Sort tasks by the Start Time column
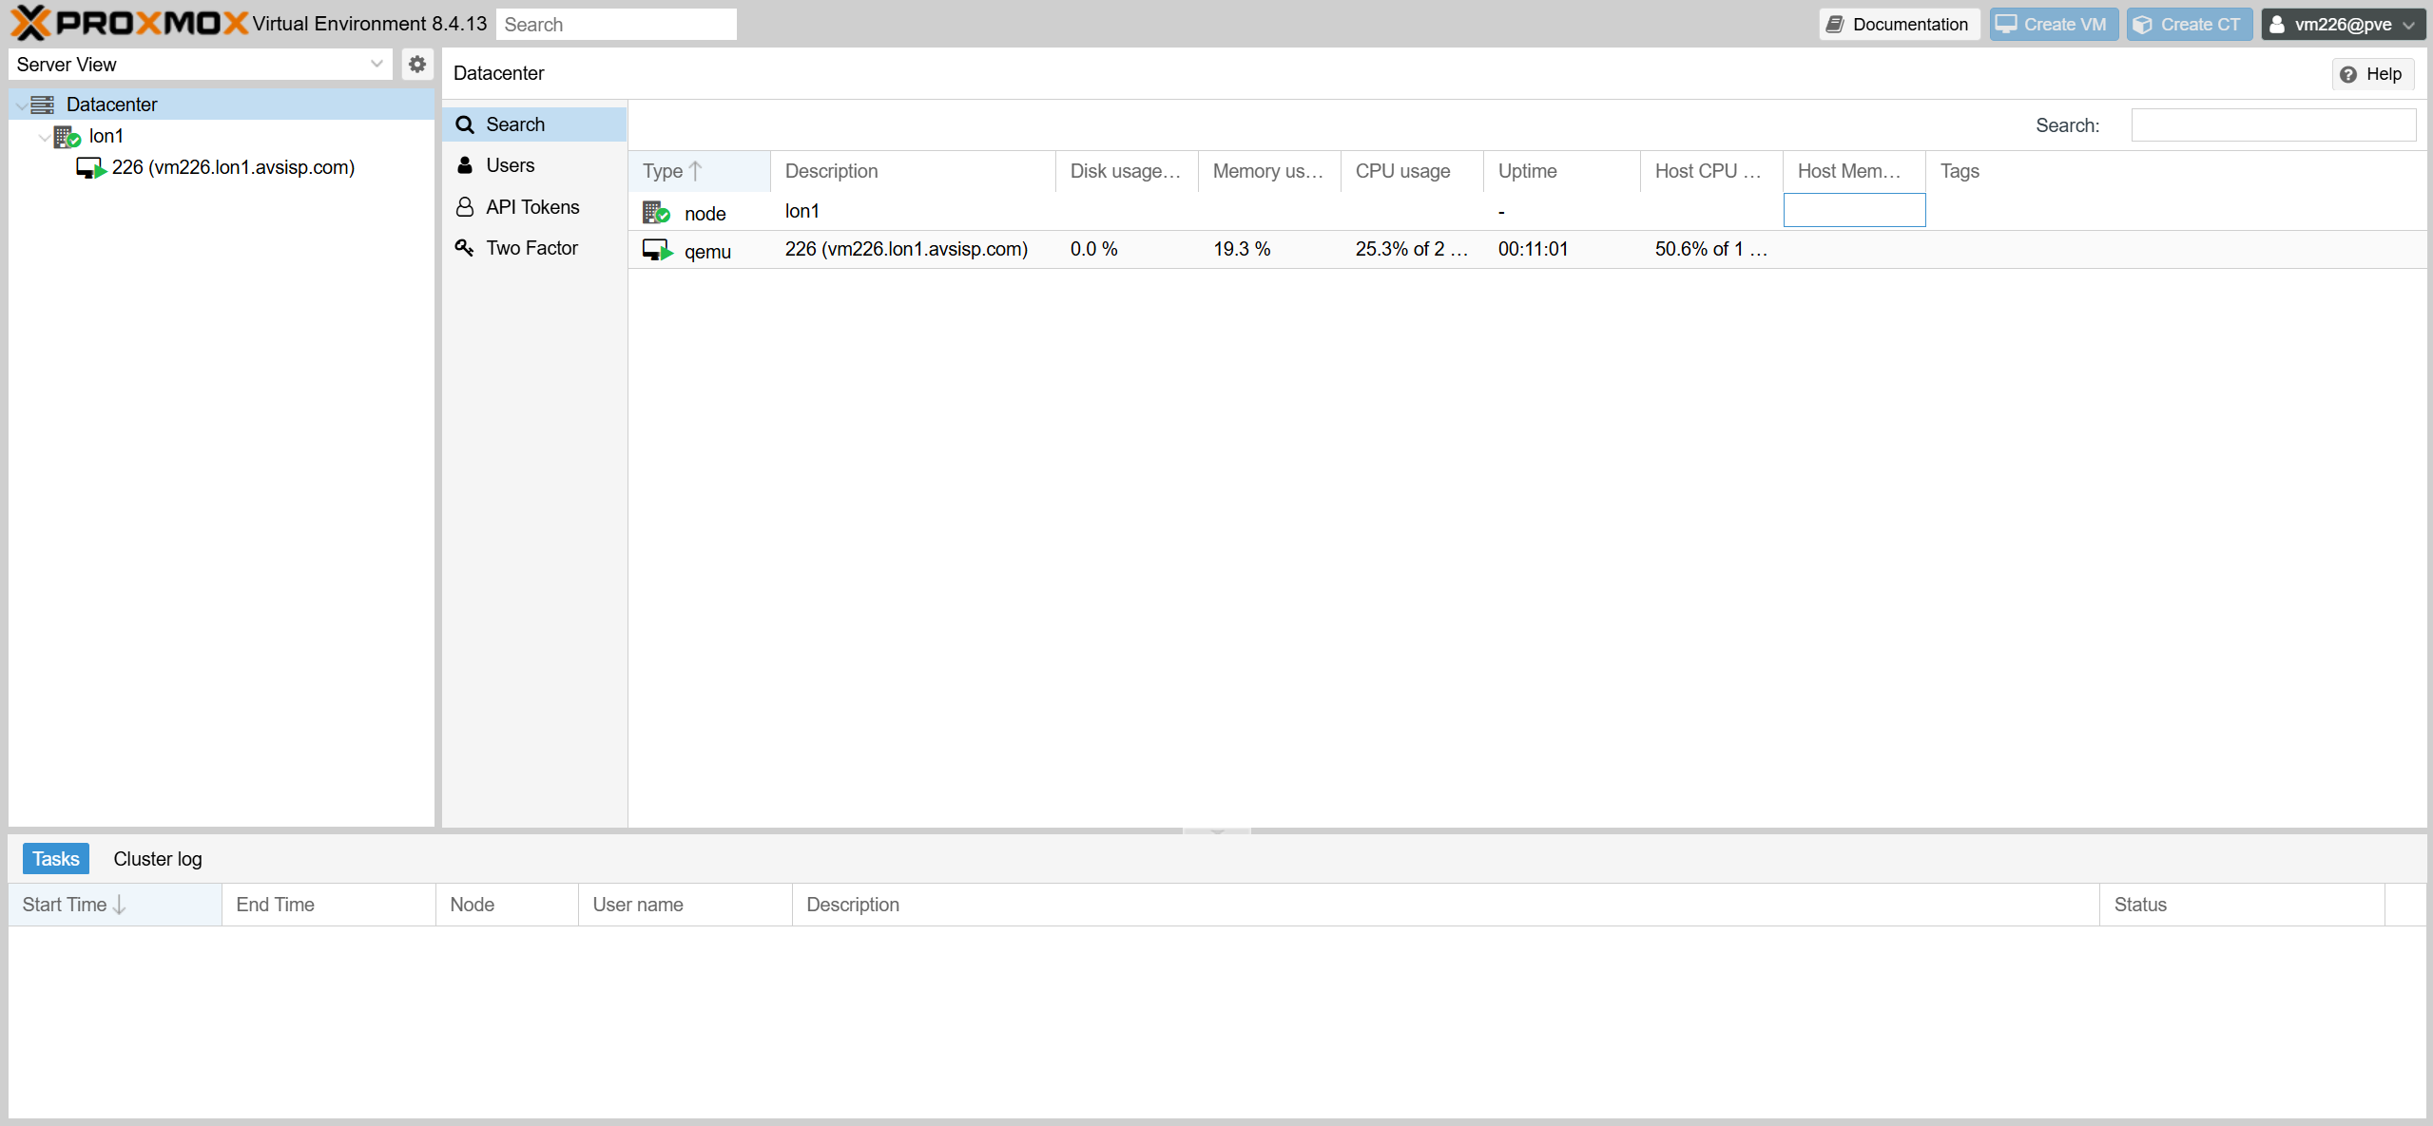This screenshot has height=1126, width=2433. click(x=115, y=905)
